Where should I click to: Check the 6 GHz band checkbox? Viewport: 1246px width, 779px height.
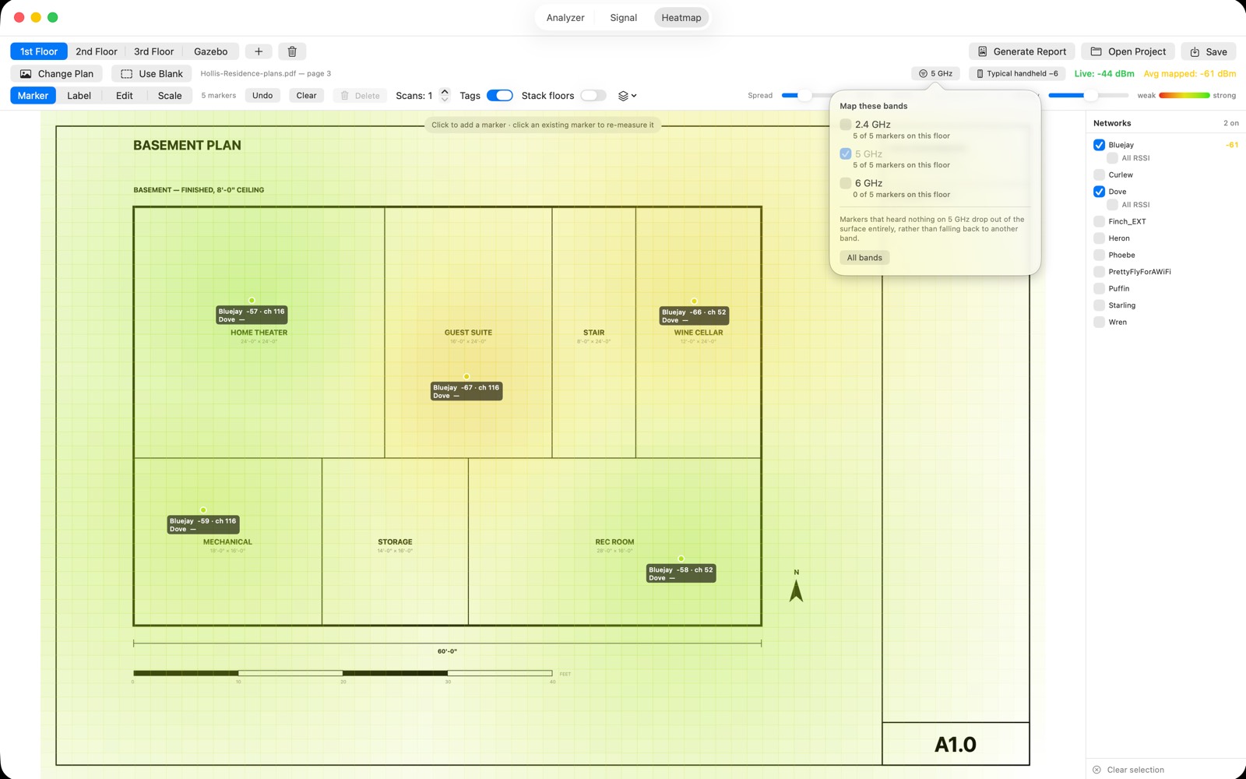(846, 184)
